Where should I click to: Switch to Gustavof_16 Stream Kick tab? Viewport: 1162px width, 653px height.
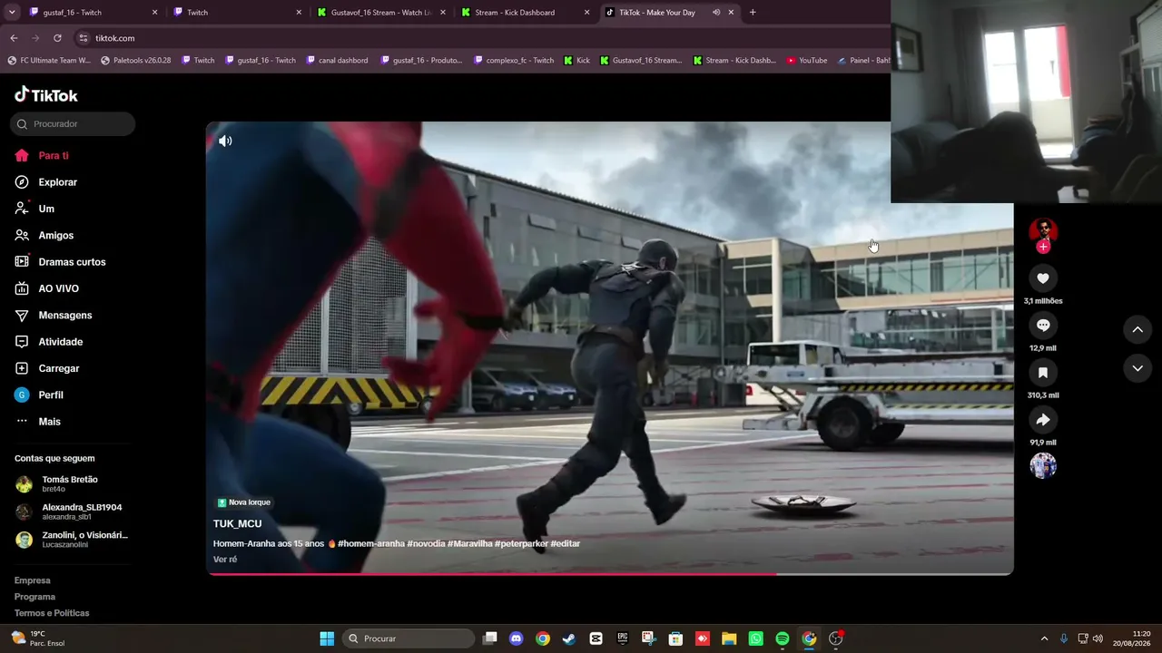pyautogui.click(x=381, y=13)
